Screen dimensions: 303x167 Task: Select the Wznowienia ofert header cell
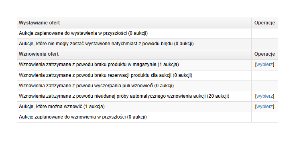pyautogui.click(x=134, y=54)
